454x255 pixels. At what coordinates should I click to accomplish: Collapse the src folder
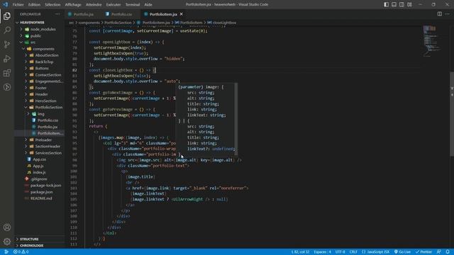click(x=21, y=42)
